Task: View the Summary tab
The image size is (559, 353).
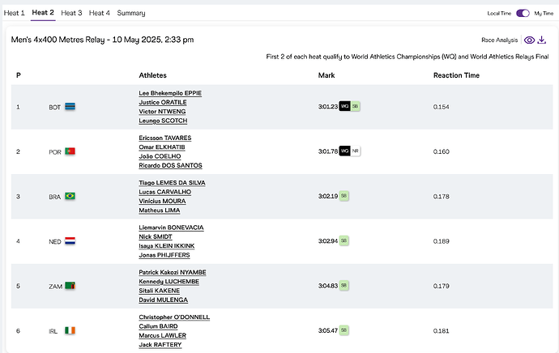Action: tap(131, 13)
